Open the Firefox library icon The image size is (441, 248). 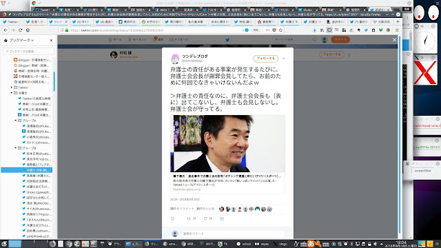tap(322, 30)
